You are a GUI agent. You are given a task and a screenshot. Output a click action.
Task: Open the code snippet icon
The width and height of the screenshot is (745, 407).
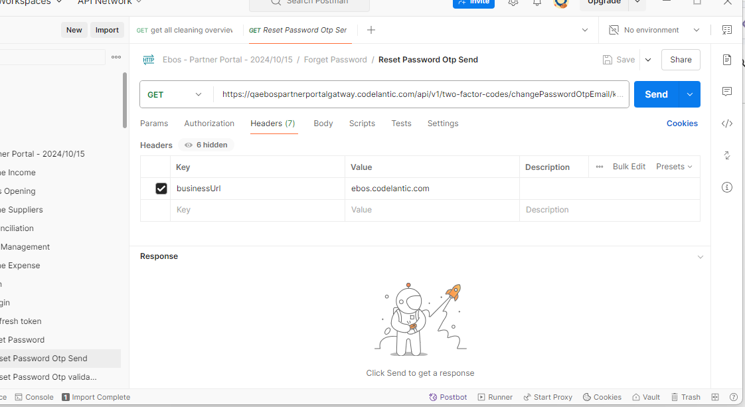click(x=727, y=123)
